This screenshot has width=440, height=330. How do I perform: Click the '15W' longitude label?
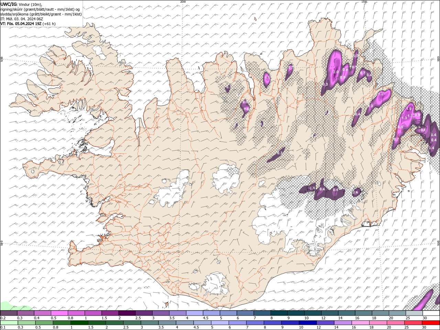(x=364, y=2)
